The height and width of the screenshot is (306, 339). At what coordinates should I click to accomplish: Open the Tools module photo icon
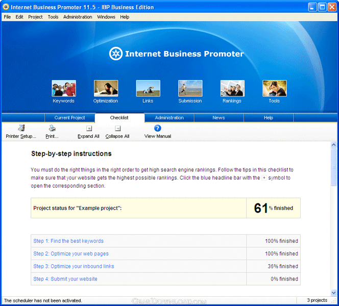(275, 88)
